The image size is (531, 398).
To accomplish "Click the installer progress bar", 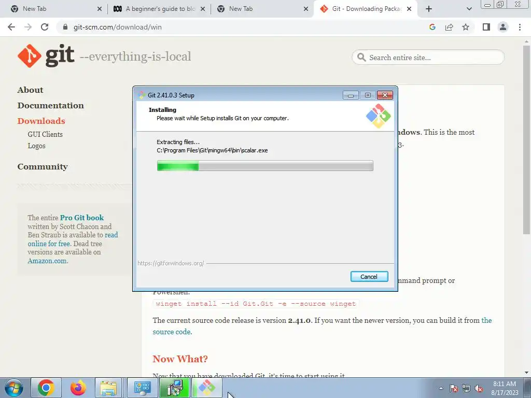I will pos(265,166).
